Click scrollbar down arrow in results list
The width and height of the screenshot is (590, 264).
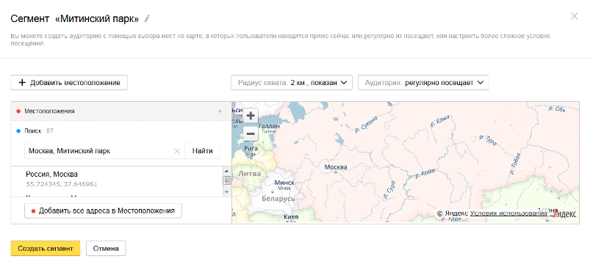[226, 192]
